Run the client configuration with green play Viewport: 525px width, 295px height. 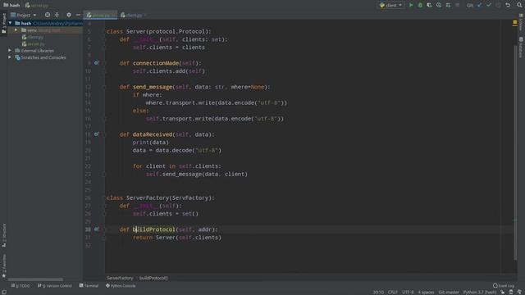point(411,5)
